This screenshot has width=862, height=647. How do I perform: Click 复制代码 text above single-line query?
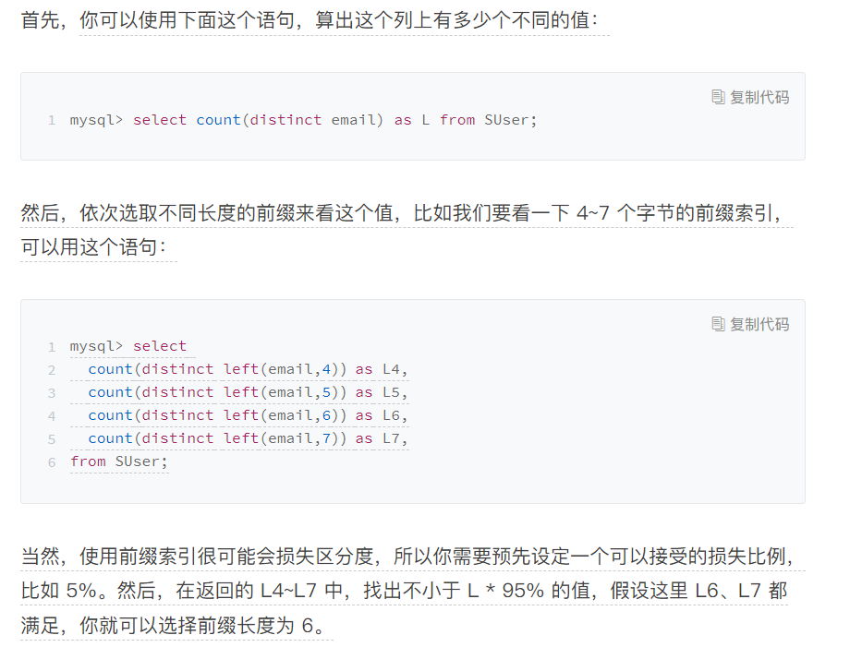(x=759, y=97)
